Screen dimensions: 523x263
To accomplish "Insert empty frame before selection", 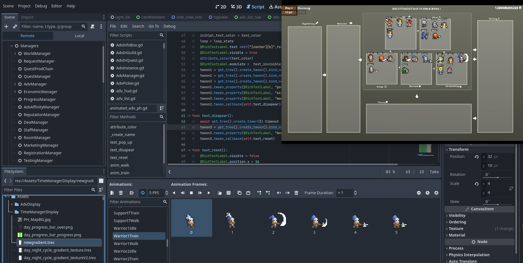I will pyautogui.click(x=259, y=193).
